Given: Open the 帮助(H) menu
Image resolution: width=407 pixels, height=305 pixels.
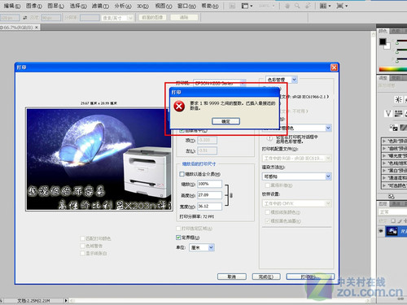Looking at the screenshot, I should pos(210,6).
